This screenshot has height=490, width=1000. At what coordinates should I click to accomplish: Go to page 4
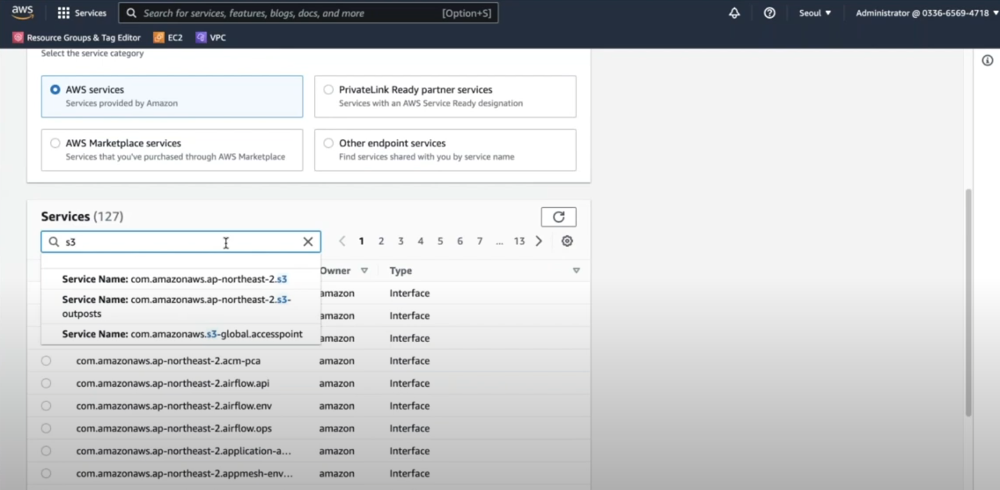(x=420, y=241)
